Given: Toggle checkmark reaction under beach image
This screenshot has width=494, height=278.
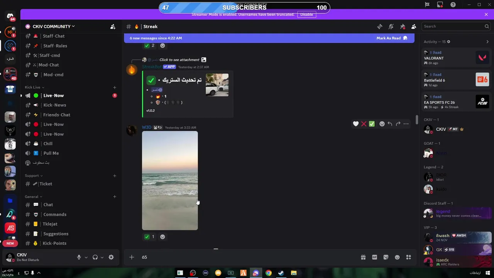Looking at the screenshot, I should 149,237.
